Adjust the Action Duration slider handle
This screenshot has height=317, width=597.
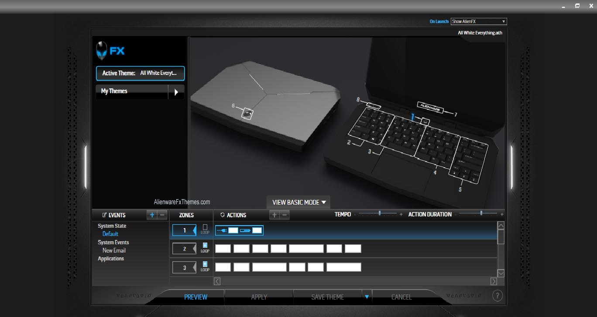(x=481, y=213)
